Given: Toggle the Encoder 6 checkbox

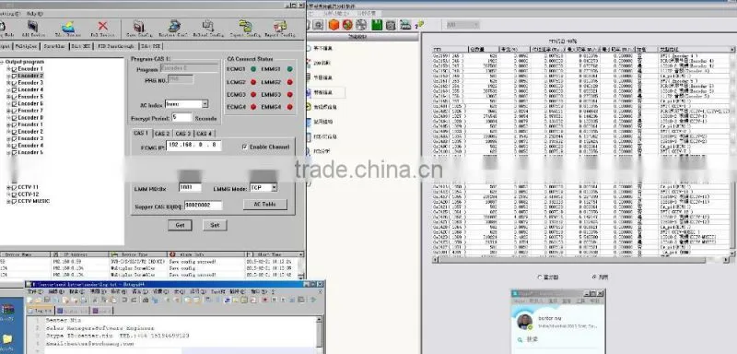Looking at the screenshot, I should (x=14, y=103).
